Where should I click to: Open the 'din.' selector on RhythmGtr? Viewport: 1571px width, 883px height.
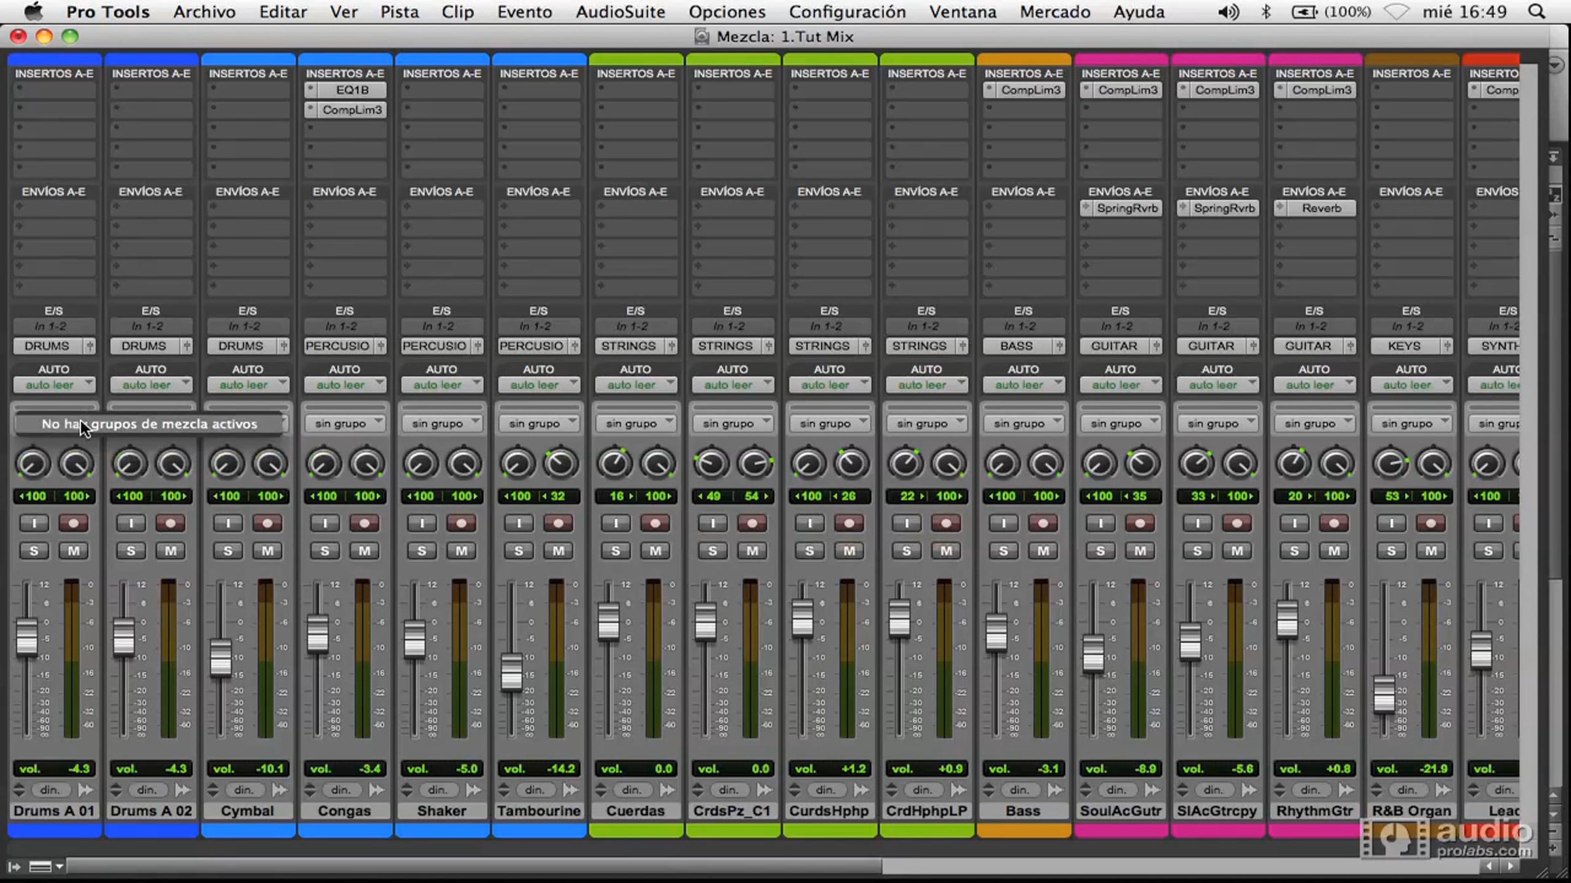[1310, 790]
